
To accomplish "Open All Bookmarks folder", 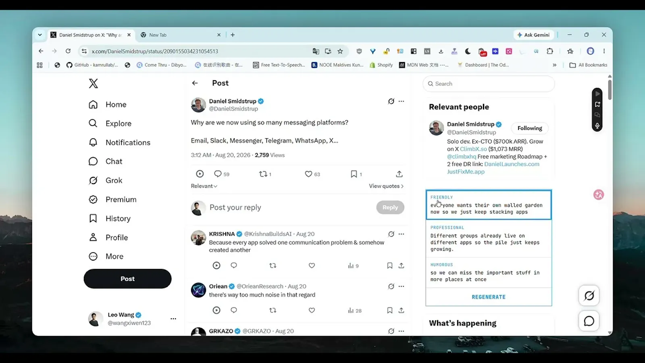I will [589, 65].
